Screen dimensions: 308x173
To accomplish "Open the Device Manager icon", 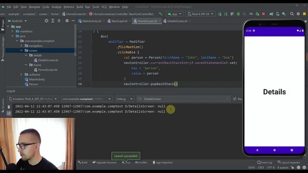I will [278, 14].
